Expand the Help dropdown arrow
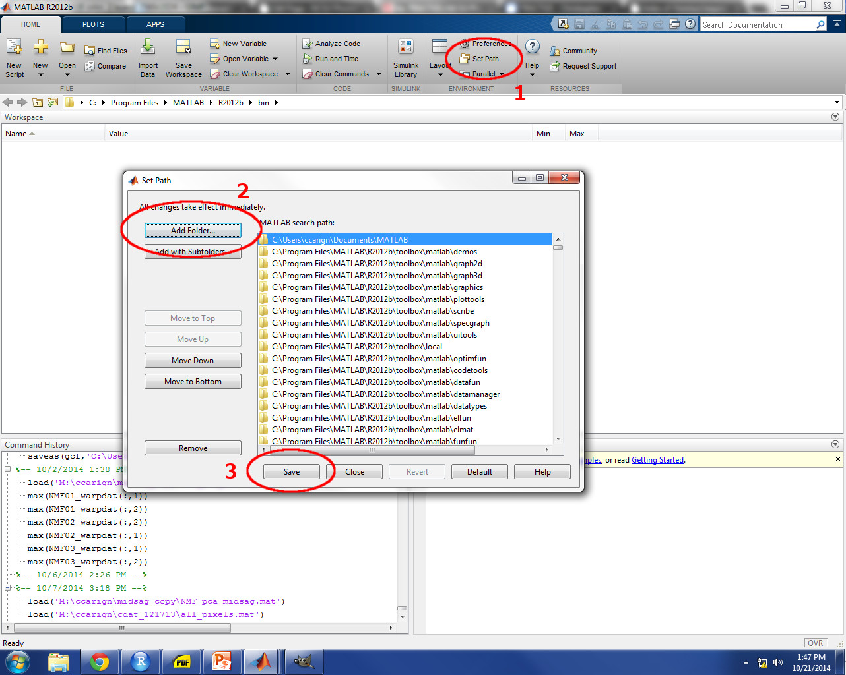The image size is (846, 675). click(x=533, y=74)
